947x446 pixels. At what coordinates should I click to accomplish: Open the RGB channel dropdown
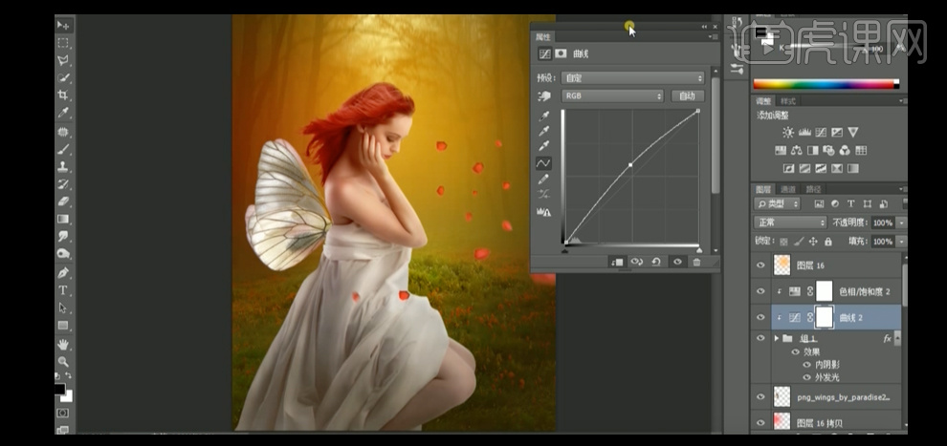(612, 96)
